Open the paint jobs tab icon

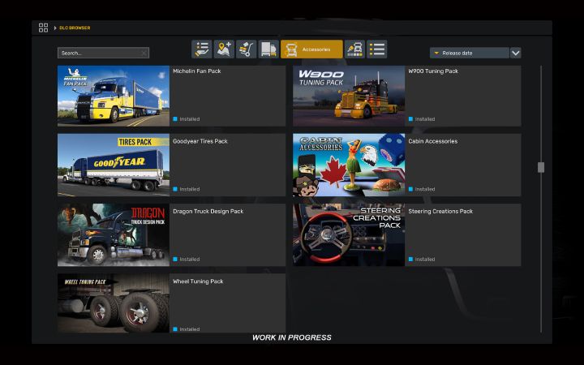(x=354, y=49)
